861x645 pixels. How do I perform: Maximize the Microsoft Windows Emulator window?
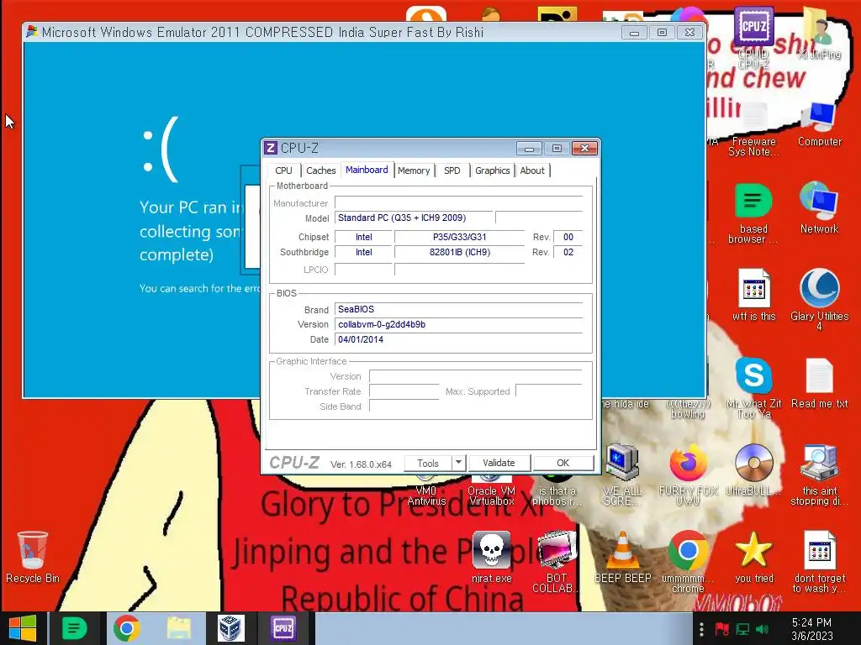662,33
